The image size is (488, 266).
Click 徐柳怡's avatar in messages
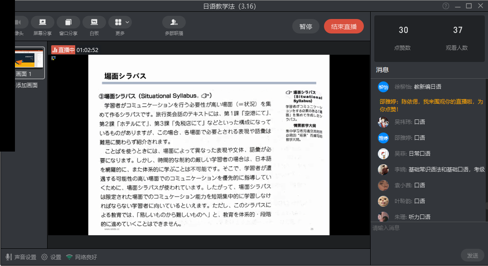[383, 87]
